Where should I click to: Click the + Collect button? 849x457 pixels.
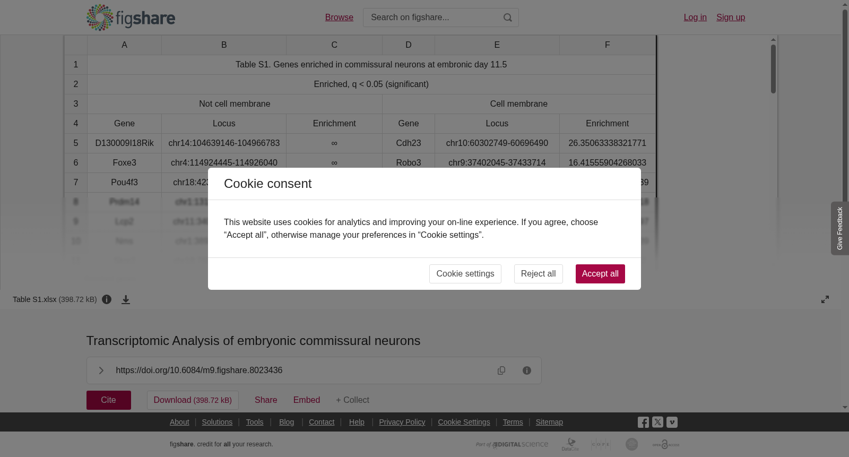[x=352, y=400]
